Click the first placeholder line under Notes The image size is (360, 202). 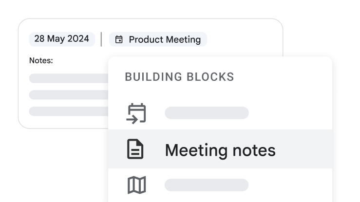pos(68,78)
